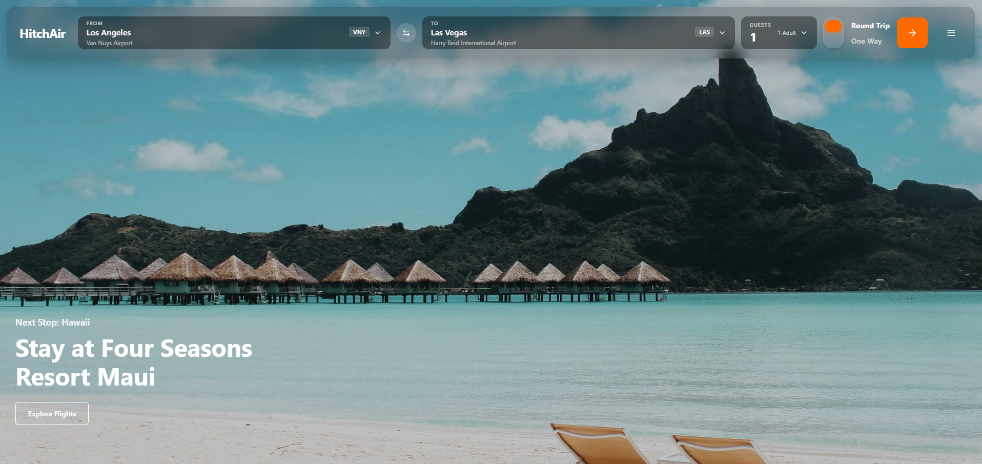Open the hamburger menu icon
The image size is (982, 464).
point(951,33)
